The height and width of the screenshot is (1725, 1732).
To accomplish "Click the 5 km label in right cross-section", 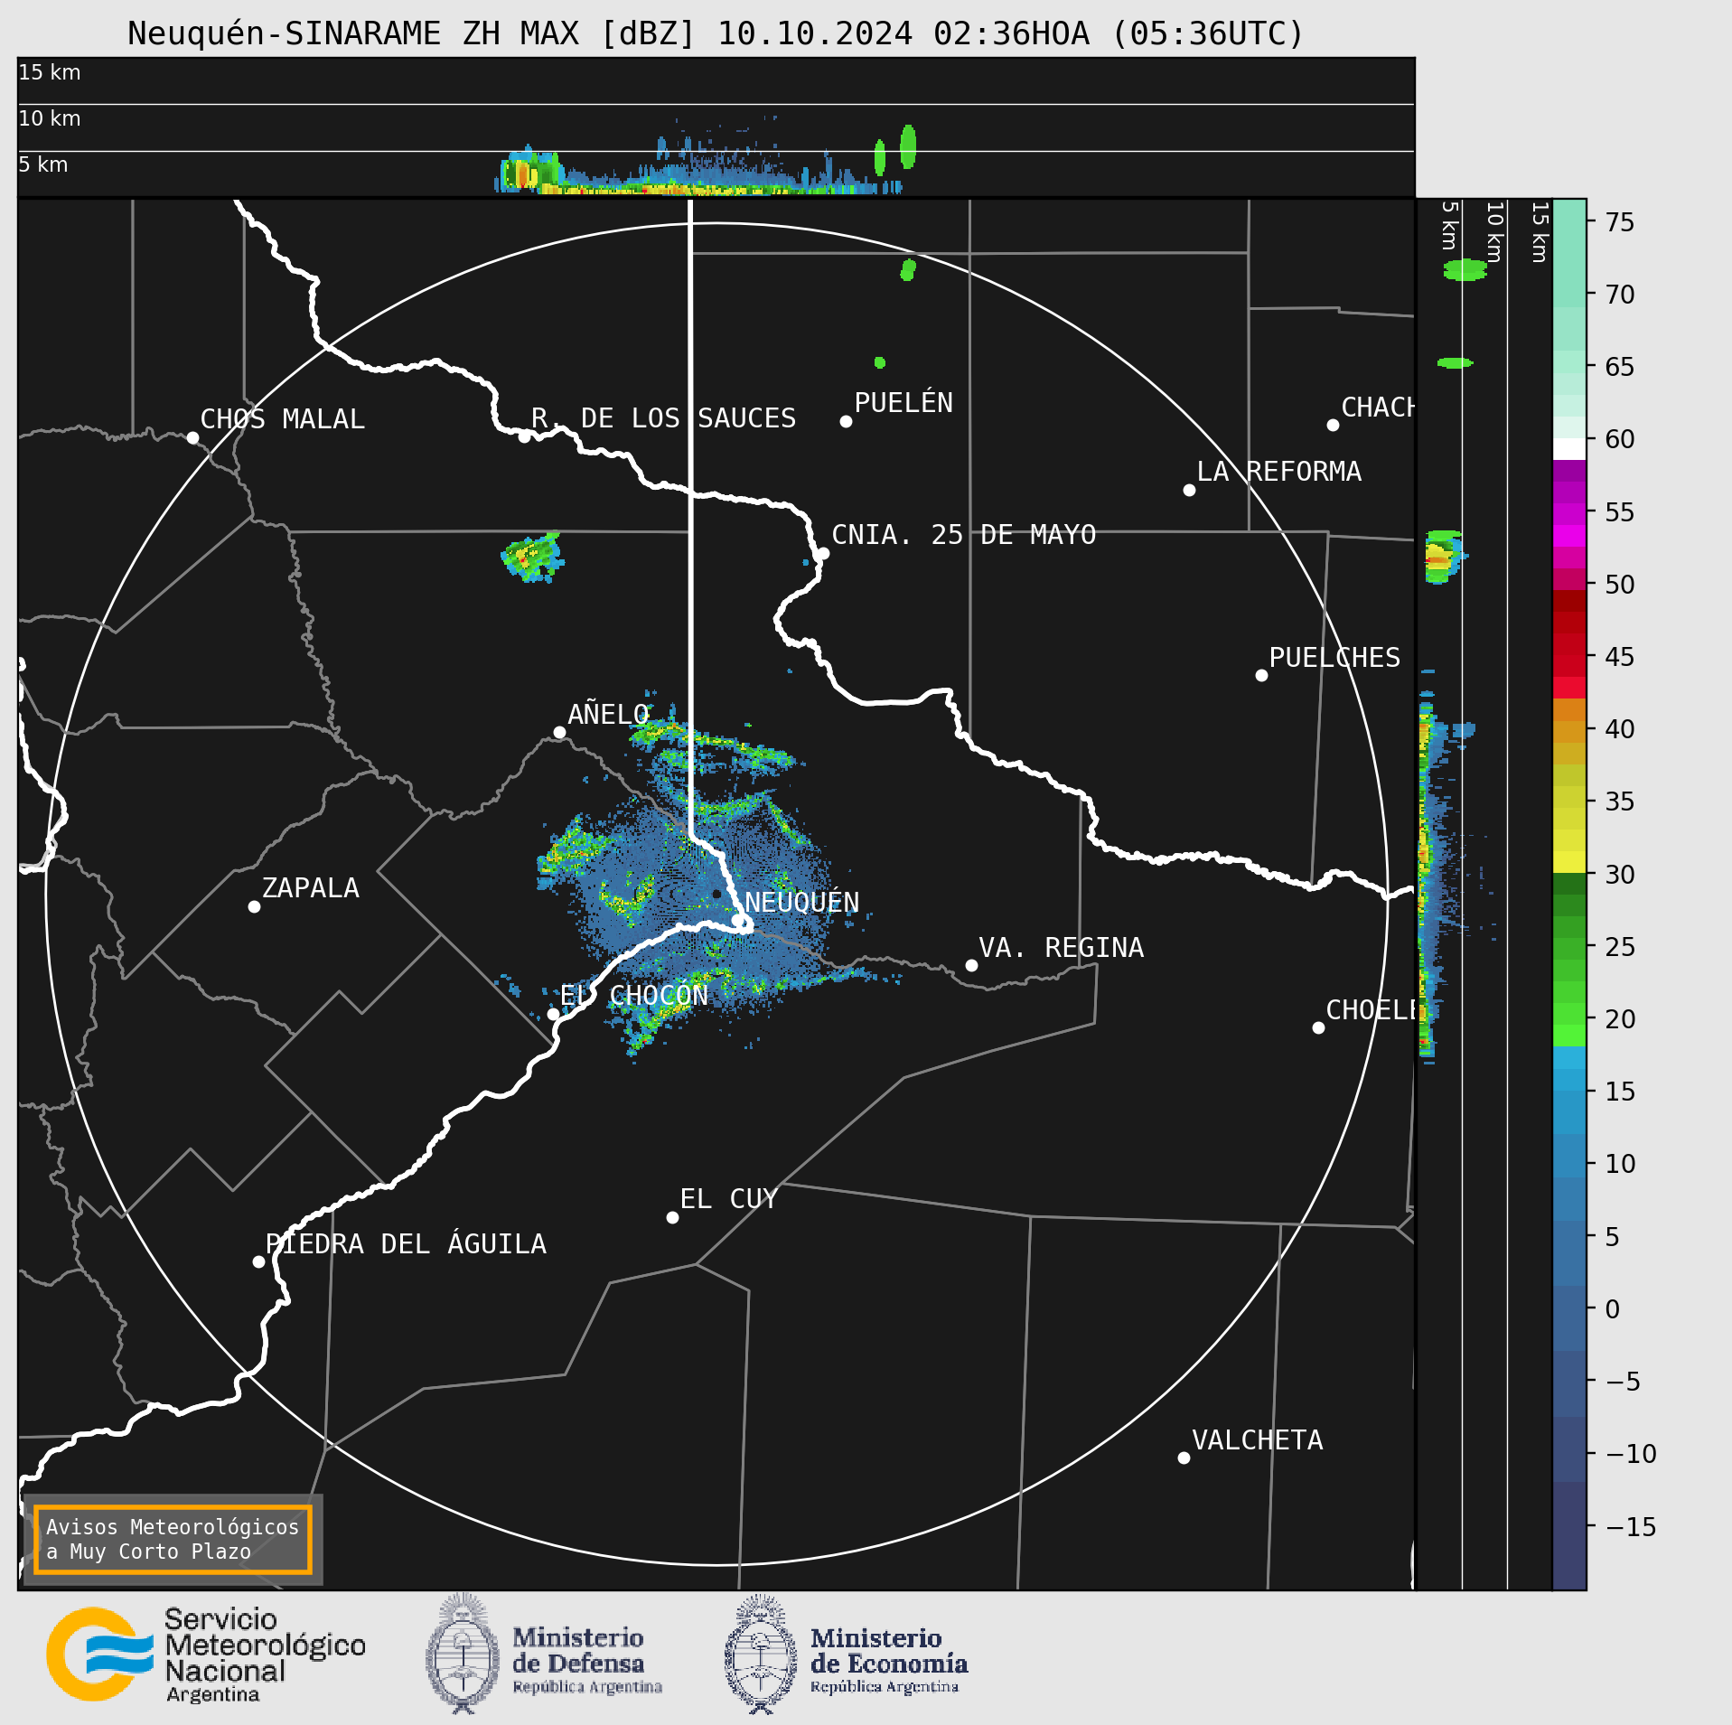I will click(x=1448, y=225).
